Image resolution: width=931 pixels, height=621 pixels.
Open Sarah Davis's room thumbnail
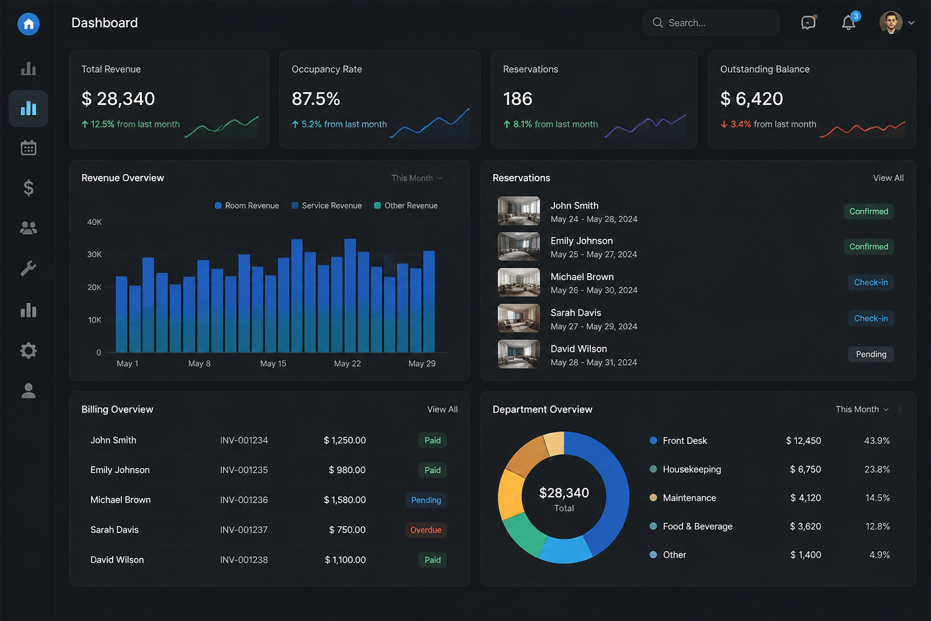(x=519, y=318)
